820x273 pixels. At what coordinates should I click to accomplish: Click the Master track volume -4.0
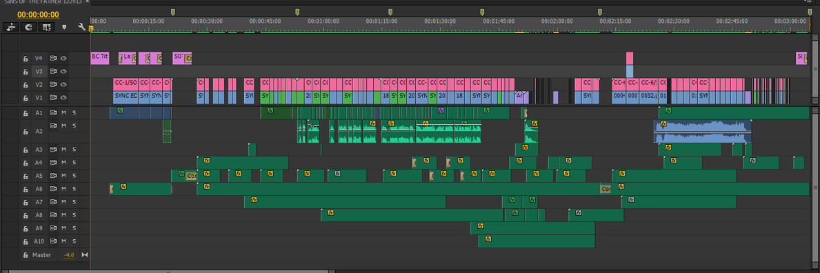coord(69,255)
